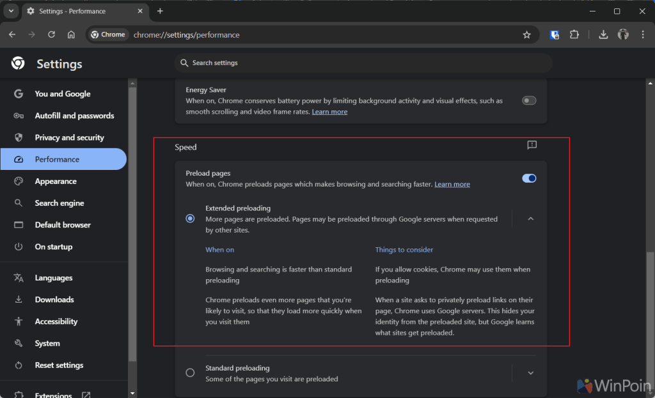
Task: Open the tab search dropdown arrow
Action: 11,11
